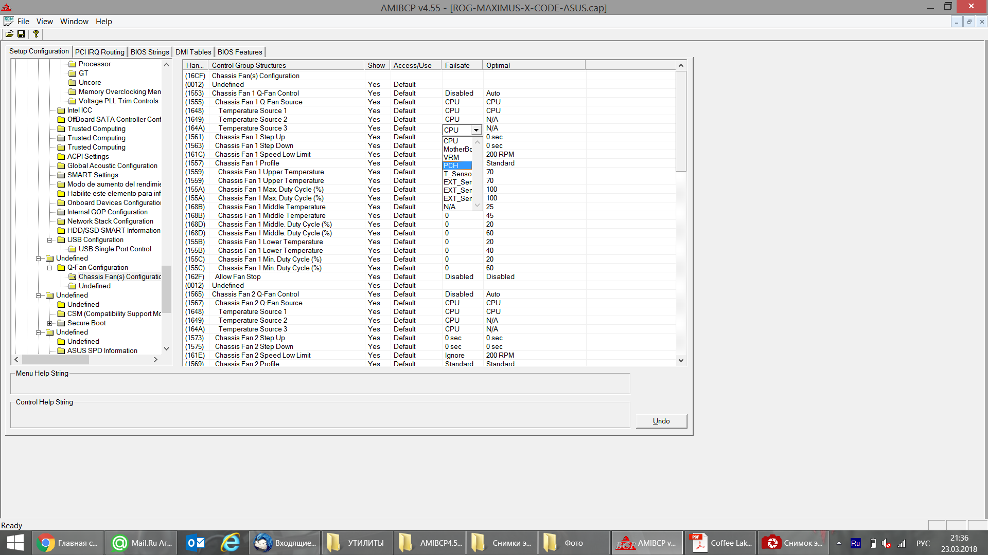The width and height of the screenshot is (988, 555).
Task: Click the Windows Start button
Action: pyautogui.click(x=15, y=543)
